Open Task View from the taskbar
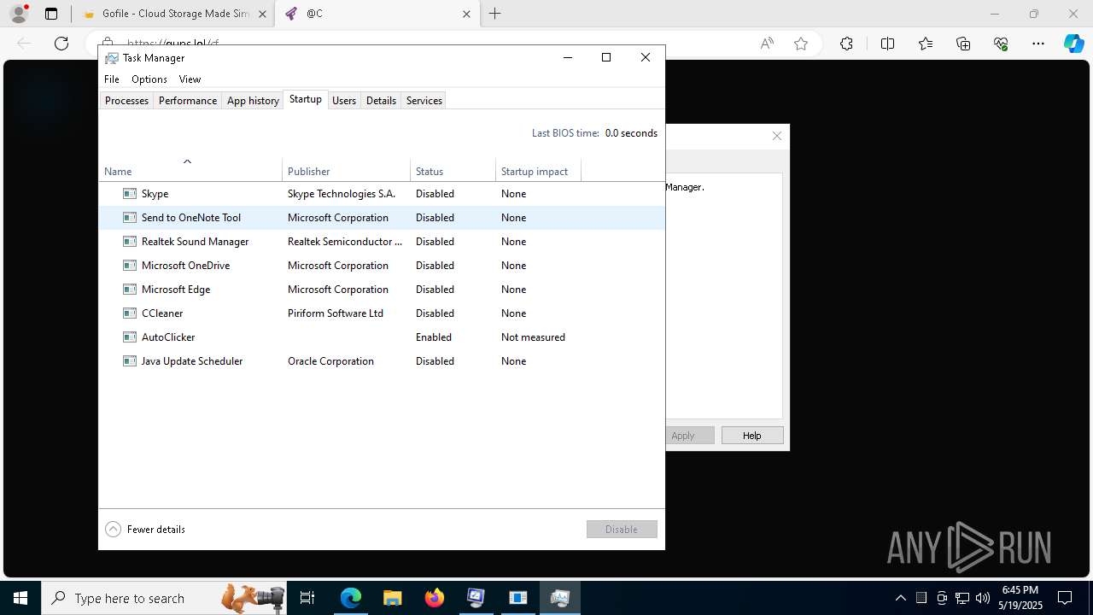Screen dimensions: 1093x615 [307, 598]
